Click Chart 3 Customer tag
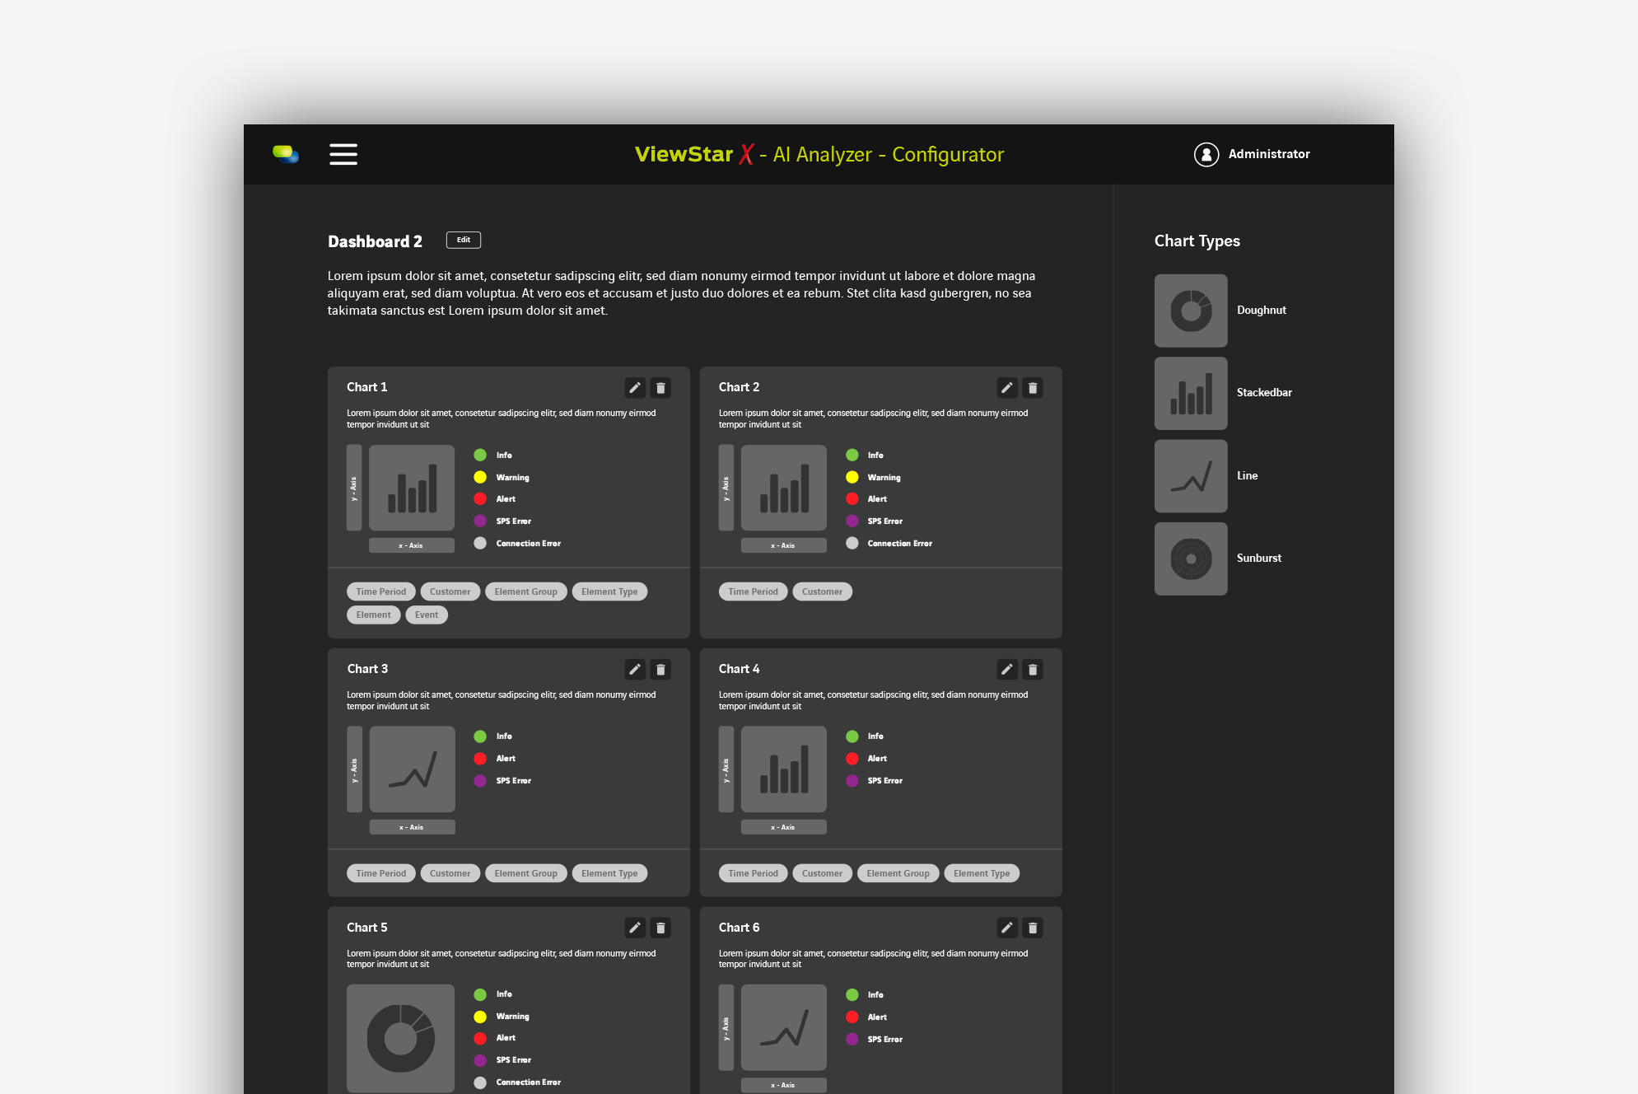 pyautogui.click(x=450, y=873)
